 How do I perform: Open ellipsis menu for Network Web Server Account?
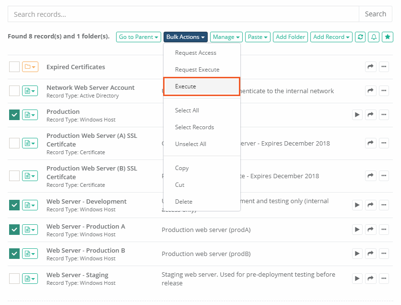(384, 91)
